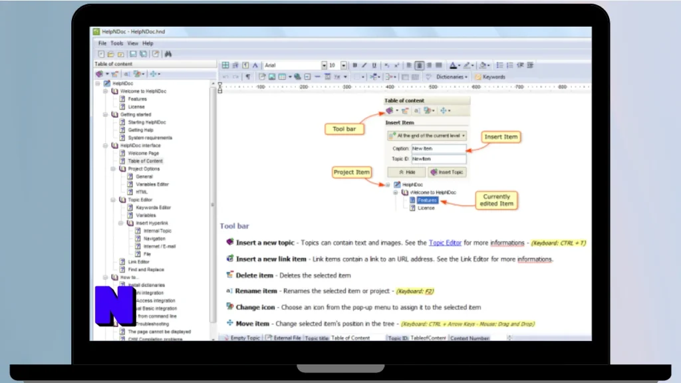This screenshot has width=681, height=383.
Task: Click Insert new topic book icon in Table of content
Action: [x=100, y=74]
